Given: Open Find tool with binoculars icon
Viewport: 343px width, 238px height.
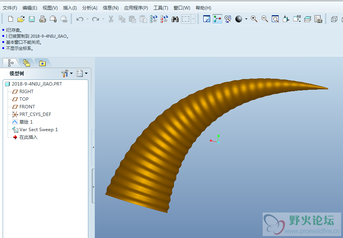Looking at the screenshot, I should [175, 19].
